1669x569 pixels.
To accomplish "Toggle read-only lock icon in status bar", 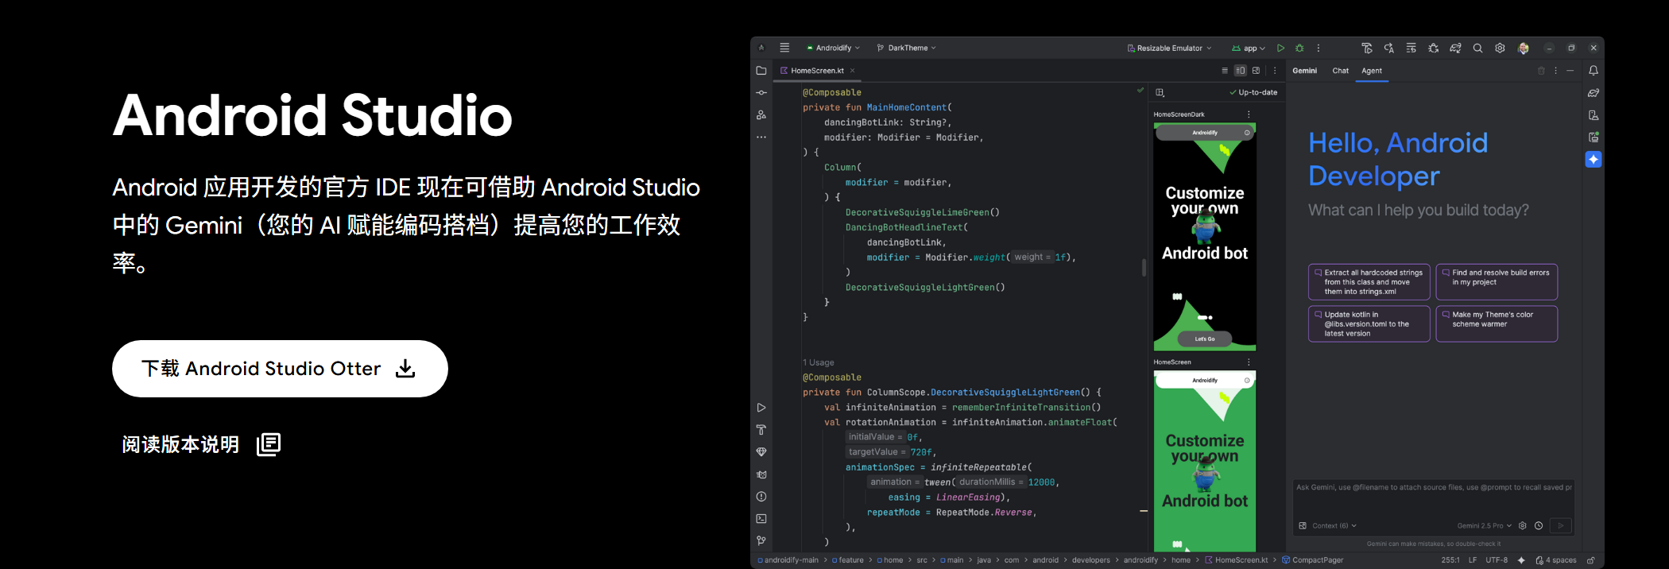I will pyautogui.click(x=1591, y=560).
